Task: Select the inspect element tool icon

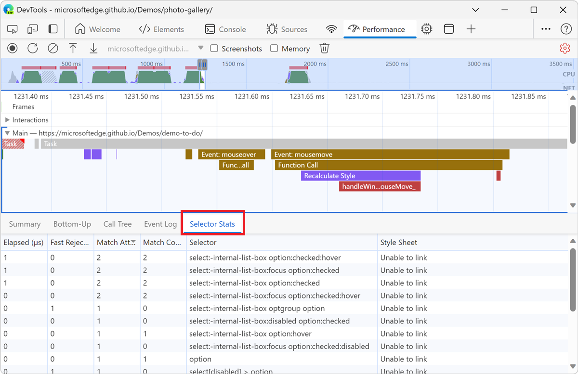Action: pyautogui.click(x=13, y=29)
